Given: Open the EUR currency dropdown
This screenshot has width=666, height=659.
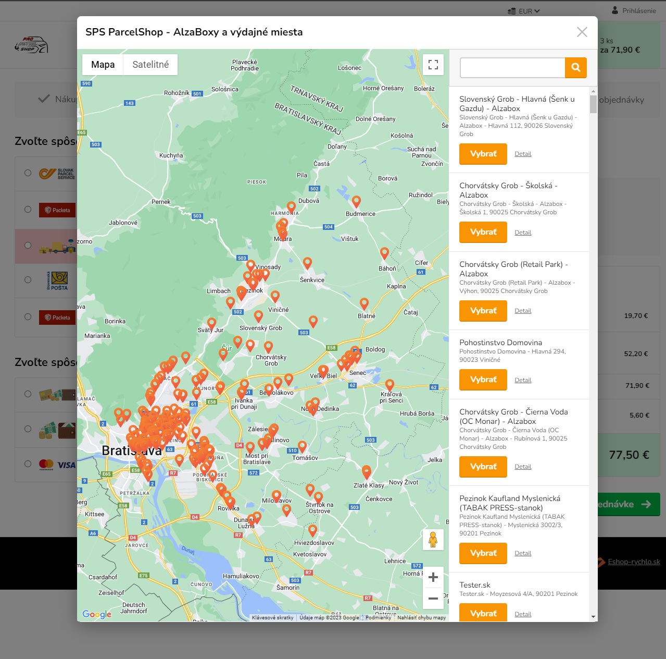Looking at the screenshot, I should (x=524, y=11).
